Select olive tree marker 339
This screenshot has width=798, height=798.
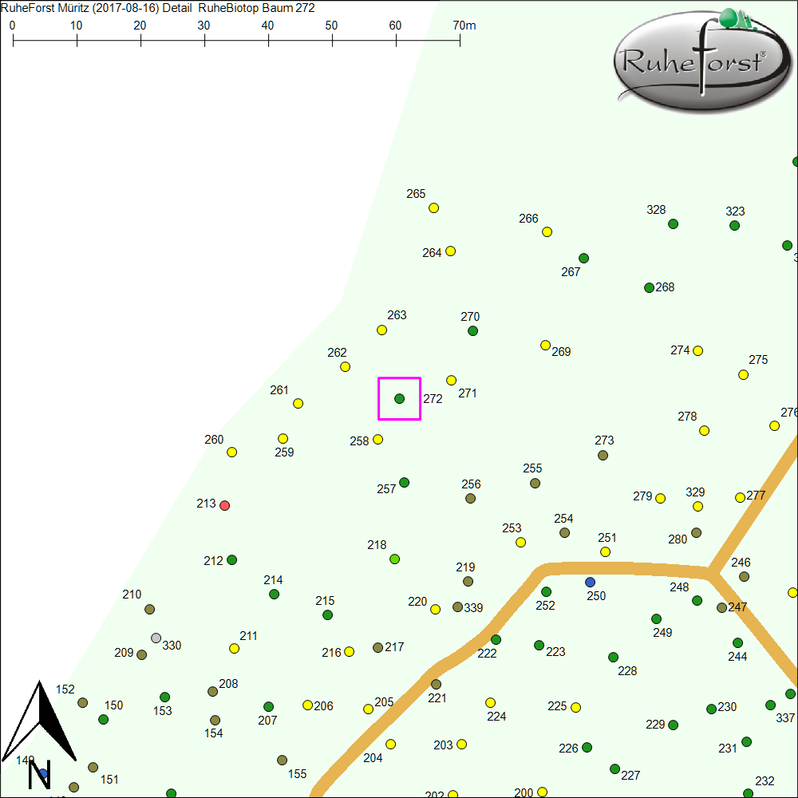point(457,606)
